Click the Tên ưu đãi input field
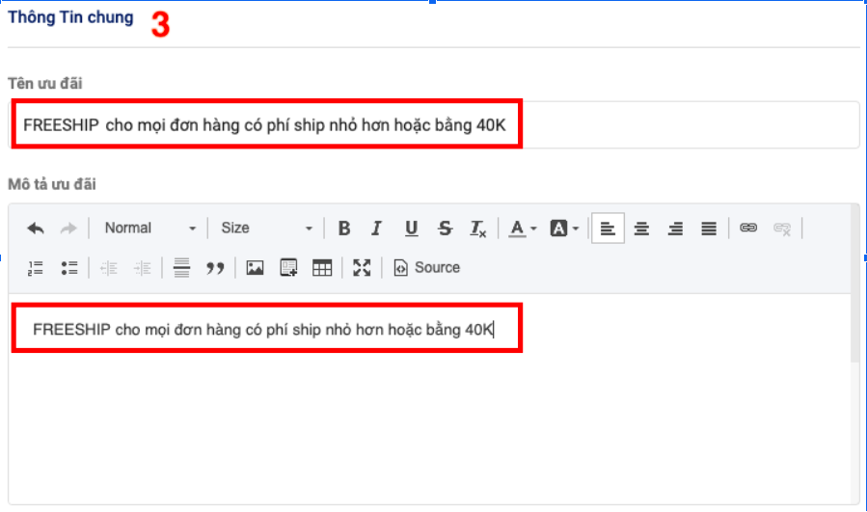This screenshot has height=512, width=867. pyautogui.click(x=435, y=125)
